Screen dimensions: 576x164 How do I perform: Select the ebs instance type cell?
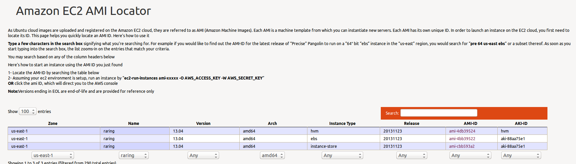click(343, 139)
